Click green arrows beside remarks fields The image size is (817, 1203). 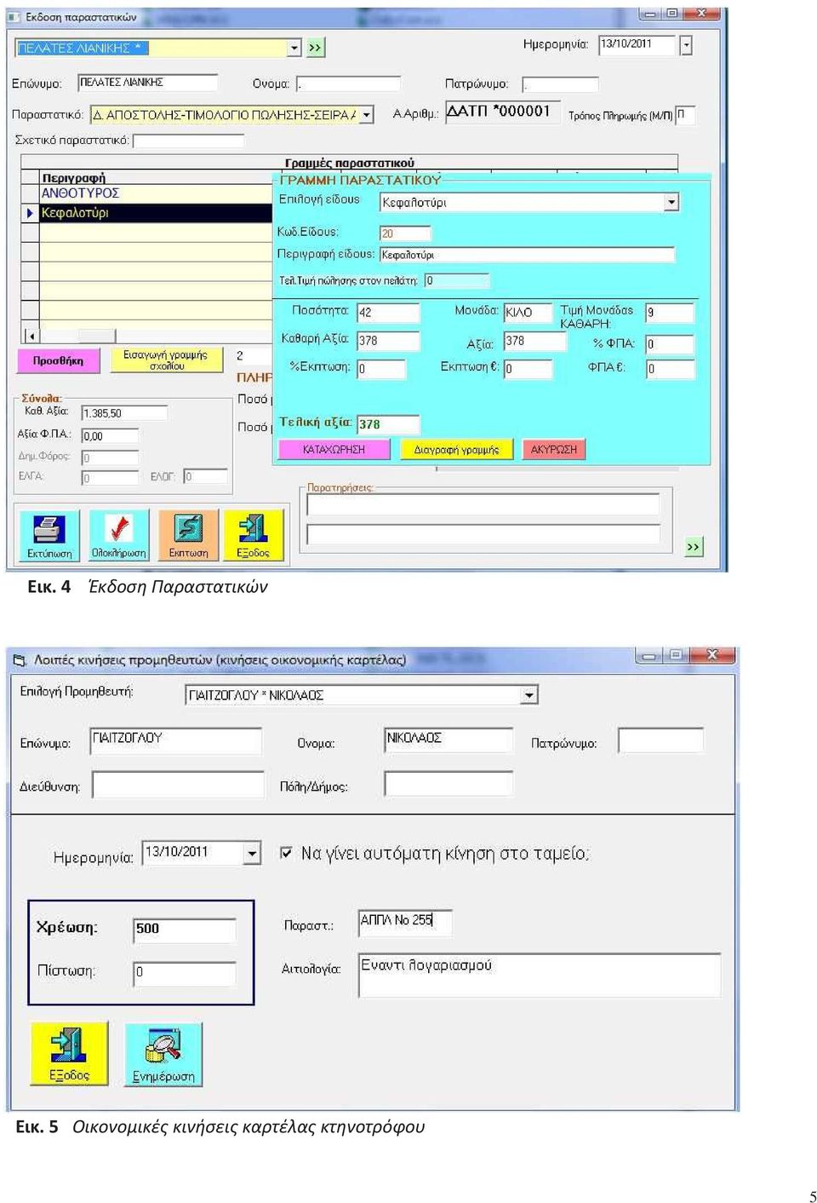click(x=694, y=546)
